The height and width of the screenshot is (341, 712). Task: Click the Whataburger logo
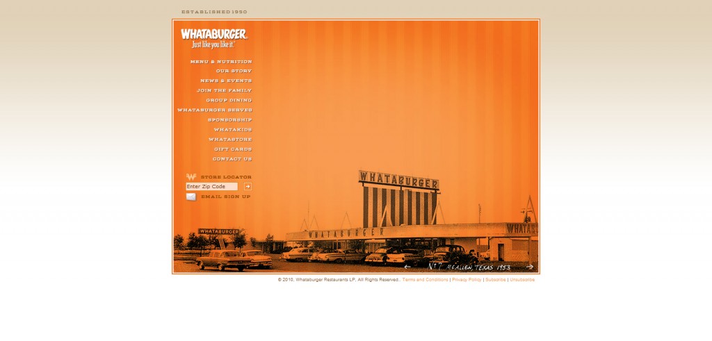[x=214, y=38]
